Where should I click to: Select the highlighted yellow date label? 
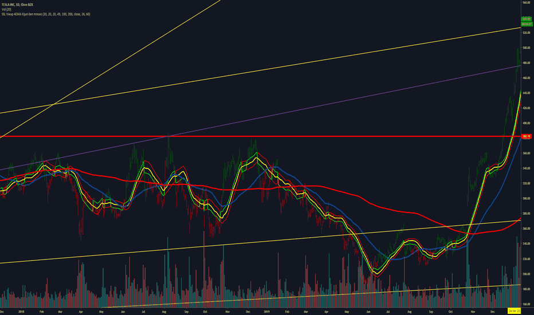(x=515, y=311)
